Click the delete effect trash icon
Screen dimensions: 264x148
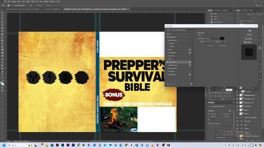click(x=191, y=84)
